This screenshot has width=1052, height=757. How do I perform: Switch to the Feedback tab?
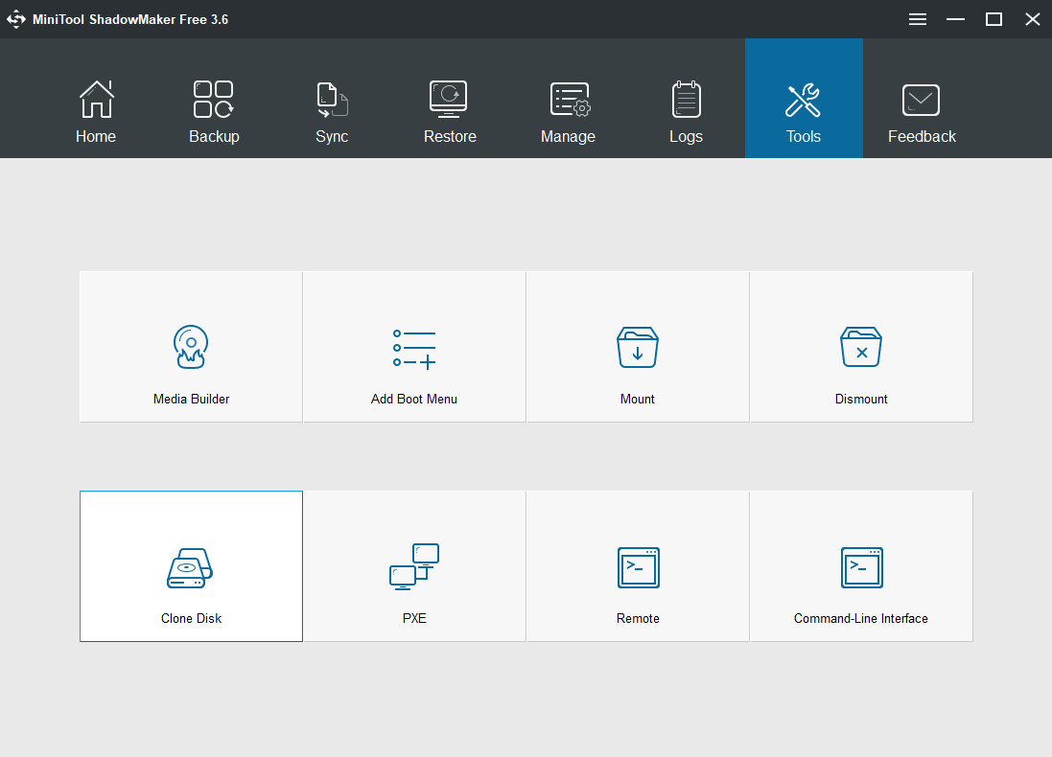point(921,99)
